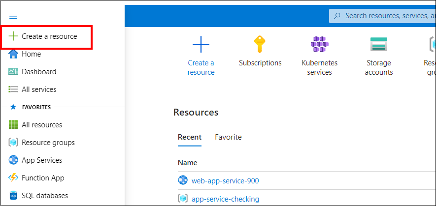Open Resource groups from favorites
The height and width of the screenshot is (206, 436).
point(48,143)
